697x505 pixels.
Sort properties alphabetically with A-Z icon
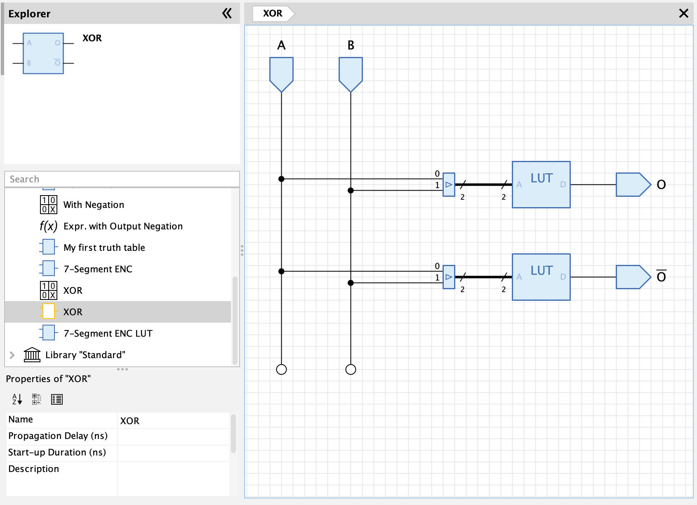pos(17,399)
